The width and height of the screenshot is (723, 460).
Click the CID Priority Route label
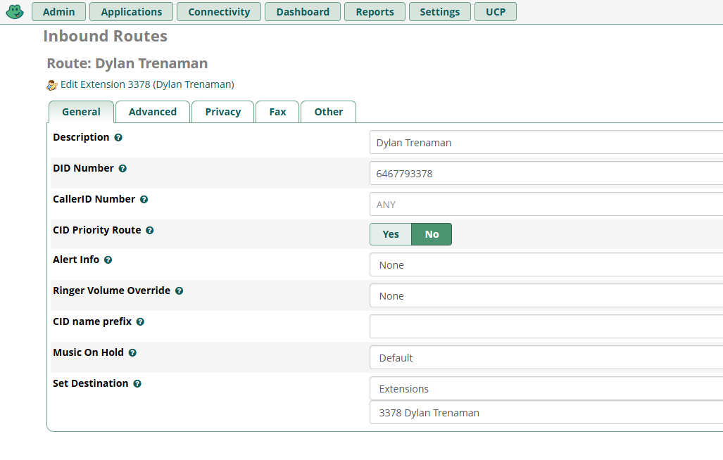97,230
